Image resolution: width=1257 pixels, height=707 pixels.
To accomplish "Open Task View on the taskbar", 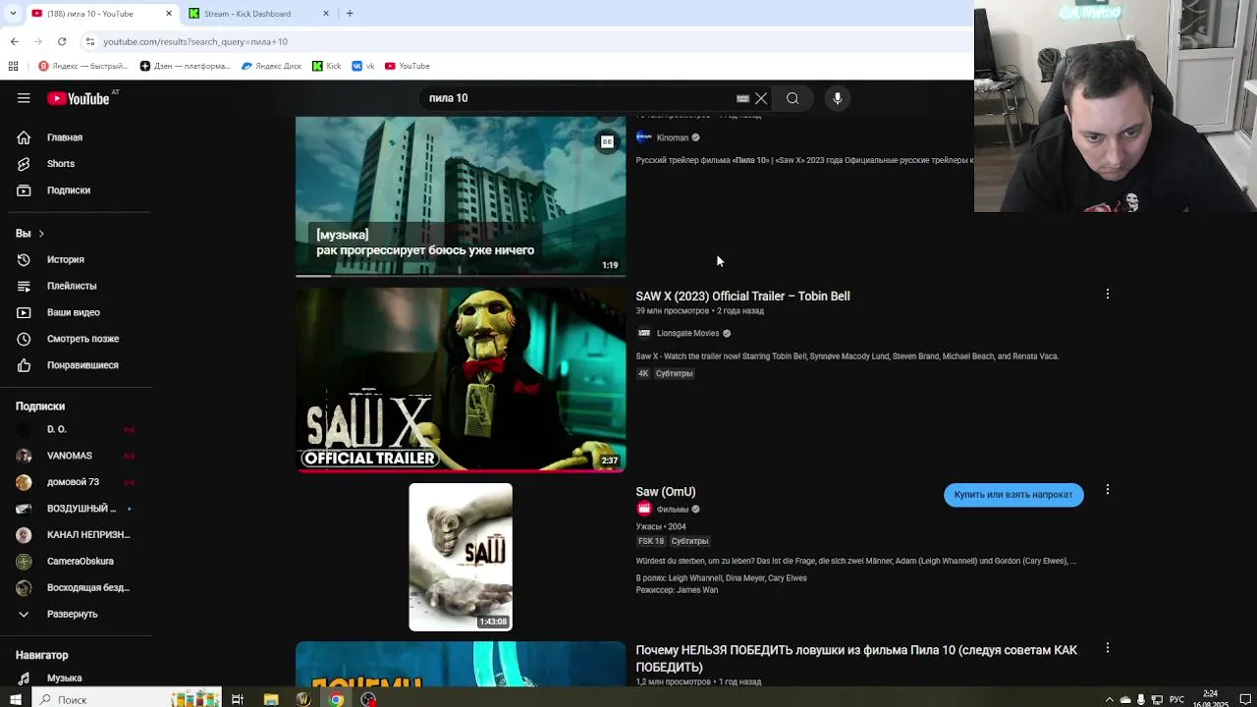I will pos(238,699).
